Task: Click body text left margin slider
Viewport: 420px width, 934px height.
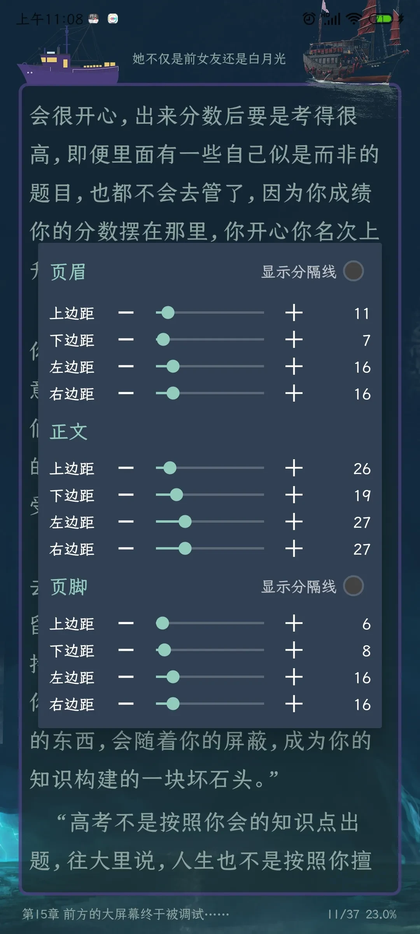Action: 210,521
